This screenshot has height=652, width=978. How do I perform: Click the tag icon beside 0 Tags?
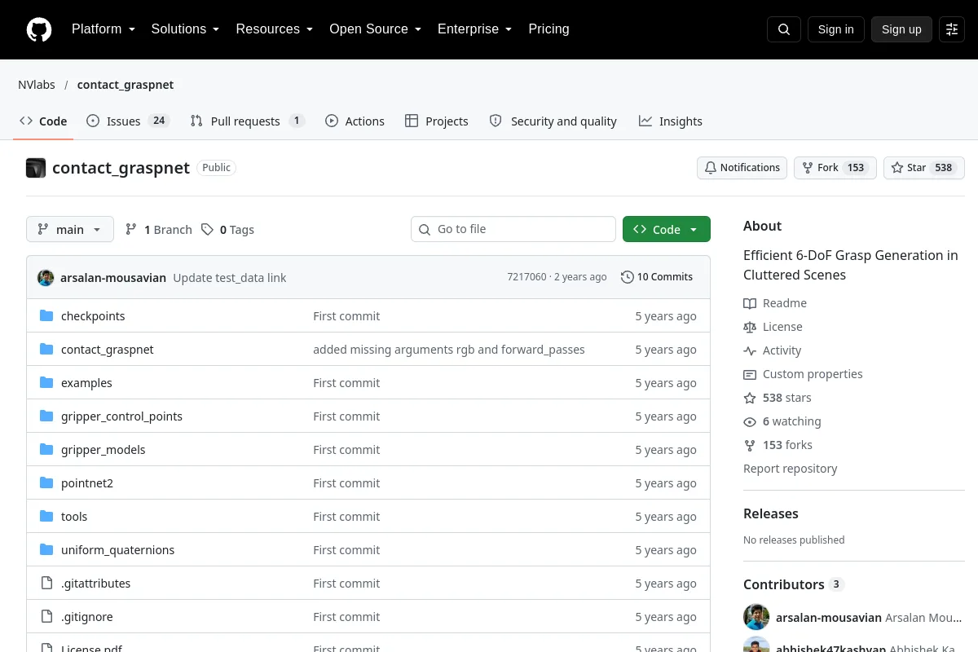coord(208,230)
